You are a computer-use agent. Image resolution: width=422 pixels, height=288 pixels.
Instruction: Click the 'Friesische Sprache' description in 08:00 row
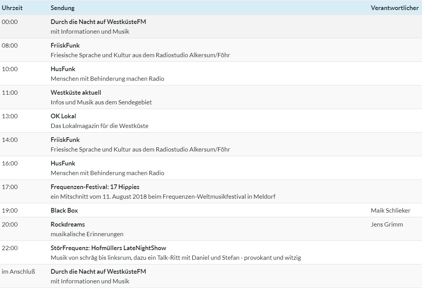click(x=140, y=55)
